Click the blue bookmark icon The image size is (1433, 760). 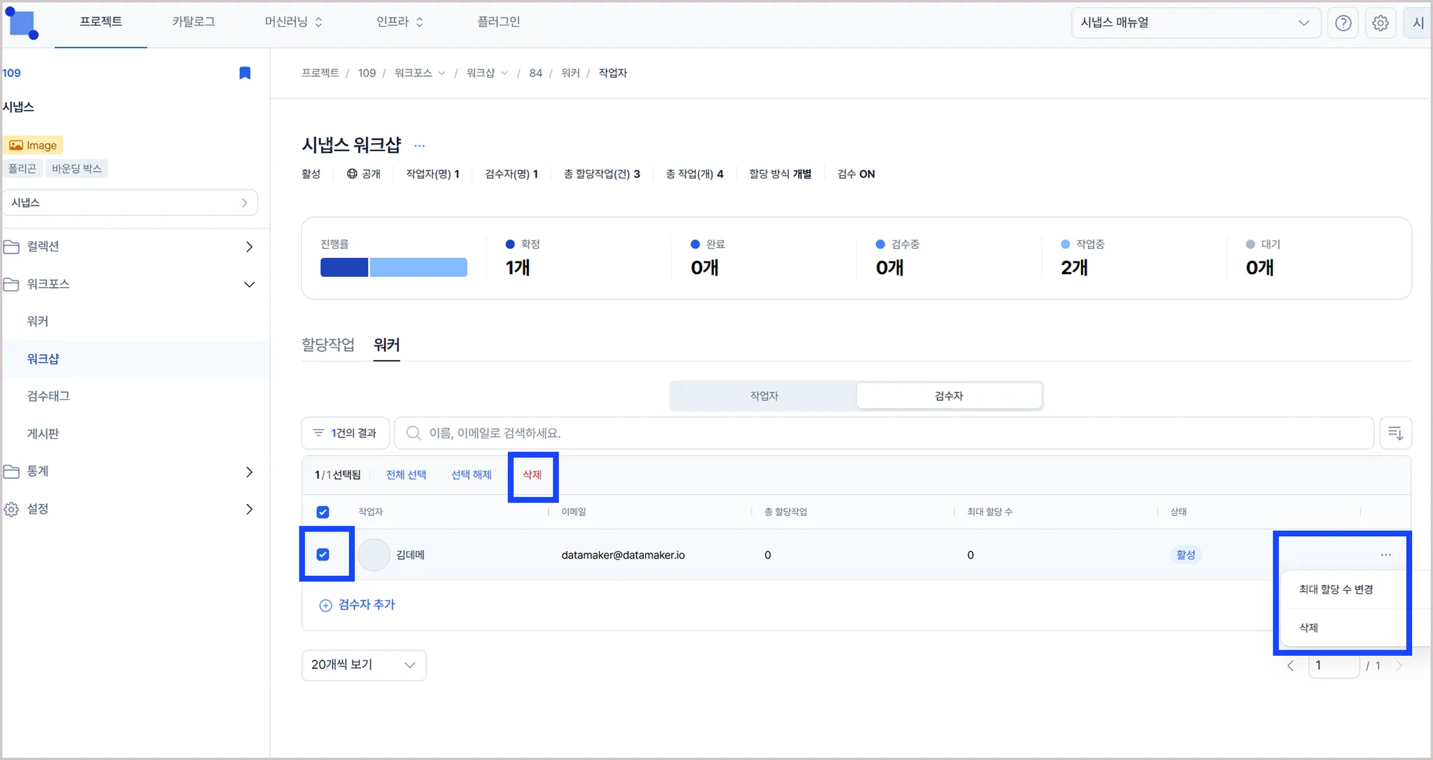(x=245, y=73)
